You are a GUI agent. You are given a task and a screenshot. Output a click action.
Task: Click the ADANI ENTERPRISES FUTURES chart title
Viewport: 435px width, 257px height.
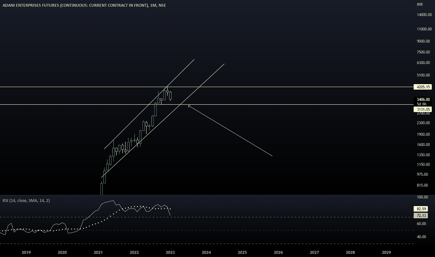coord(84,5)
